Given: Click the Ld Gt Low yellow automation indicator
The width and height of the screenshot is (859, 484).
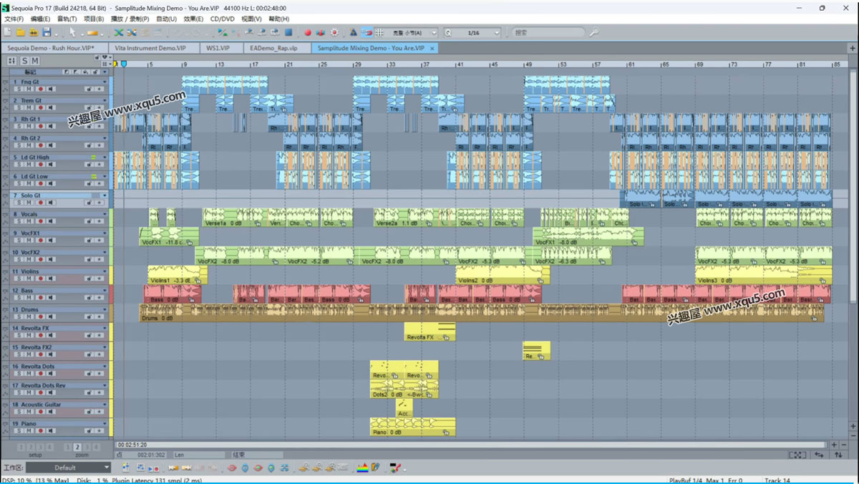Looking at the screenshot, I should [93, 176].
